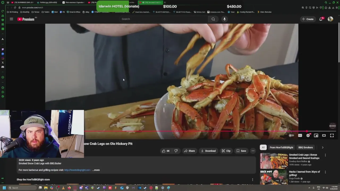Open options for Smoked Crab Legs Bonus video

[x=325, y=155]
